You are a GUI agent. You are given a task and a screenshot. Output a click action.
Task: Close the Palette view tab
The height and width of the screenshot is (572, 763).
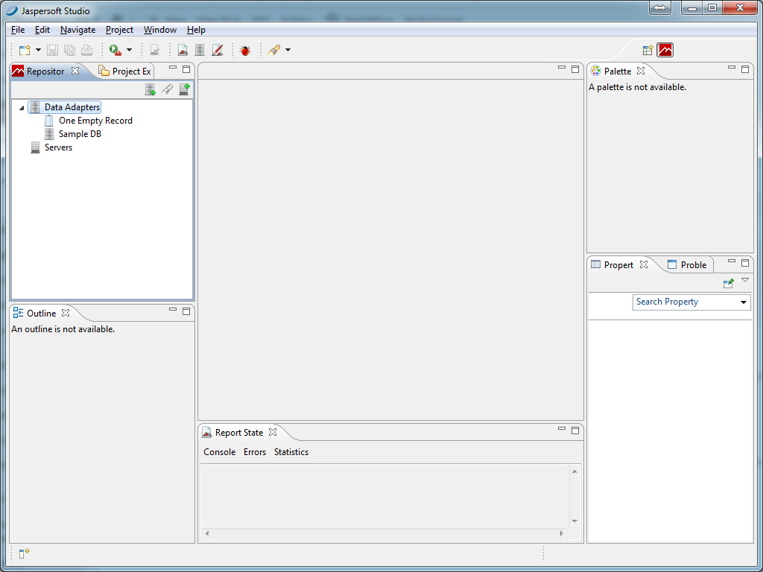pyautogui.click(x=641, y=71)
